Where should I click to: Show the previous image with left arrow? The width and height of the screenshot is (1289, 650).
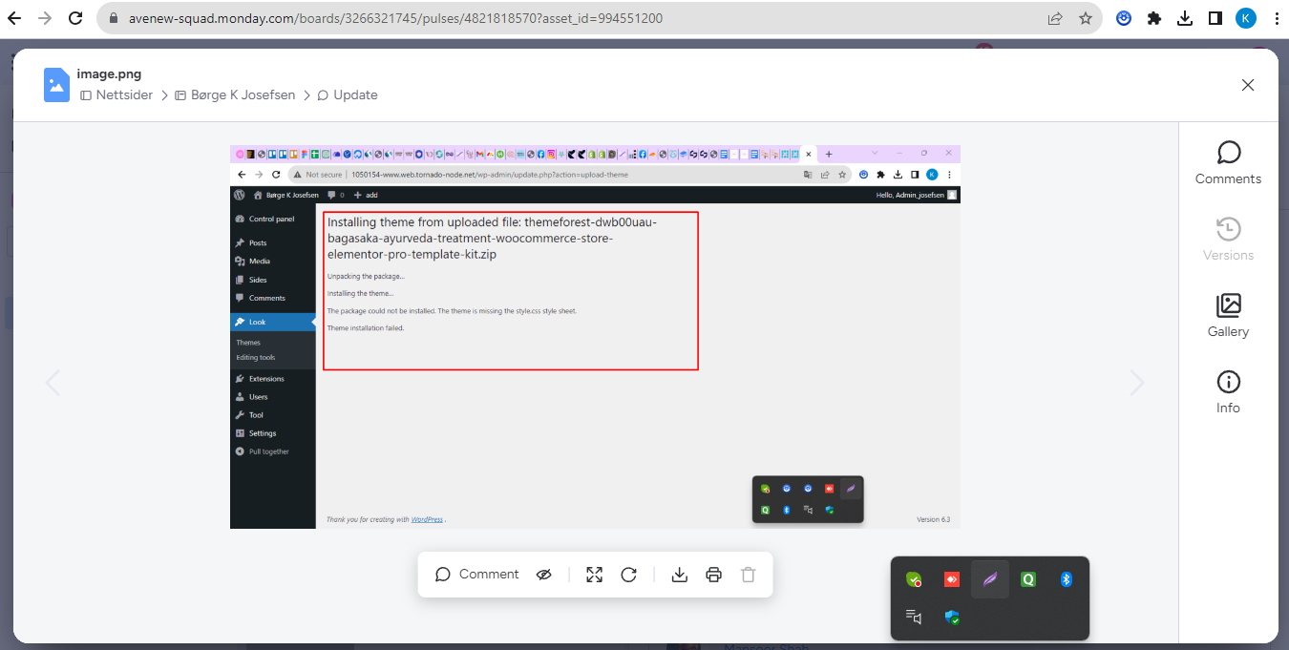click(53, 383)
